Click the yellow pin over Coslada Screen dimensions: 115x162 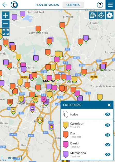(x=75, y=80)
